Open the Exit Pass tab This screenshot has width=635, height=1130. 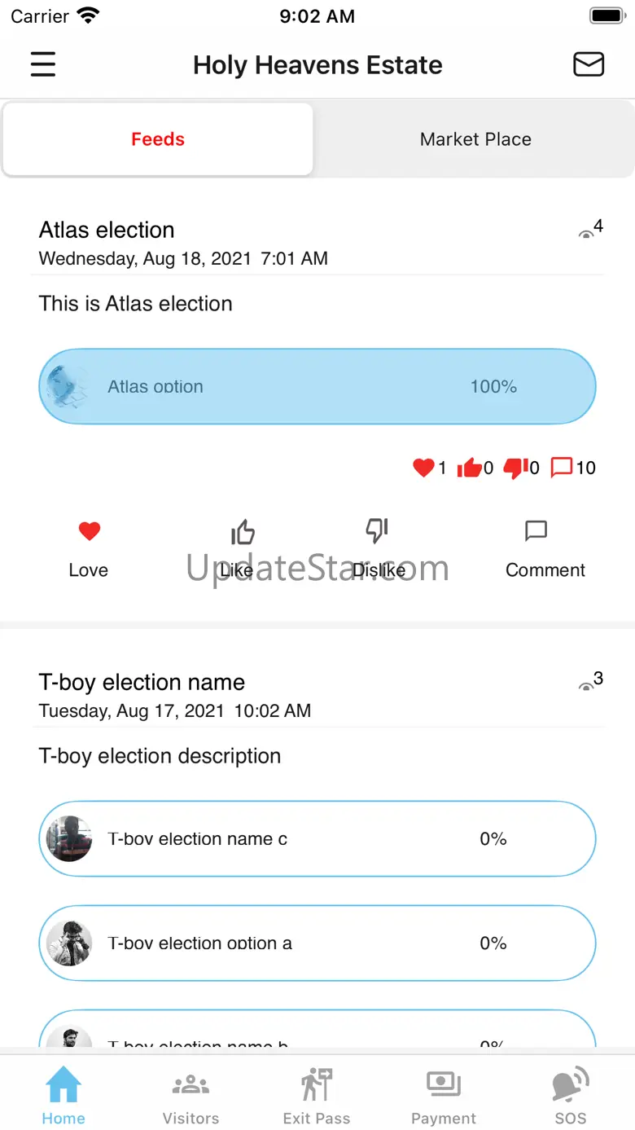pos(317,1097)
